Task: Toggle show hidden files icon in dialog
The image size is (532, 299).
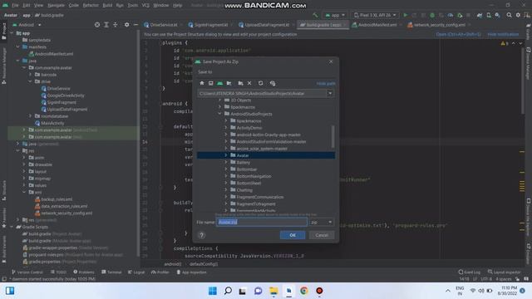Action: [x=273, y=83]
